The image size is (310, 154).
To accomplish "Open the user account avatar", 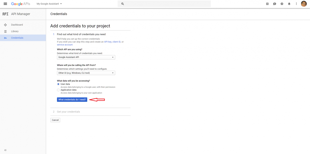I will (304, 4).
